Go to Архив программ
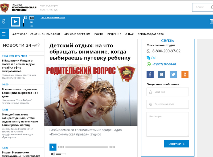Screen dimensions: 213x157 pyautogui.click(x=77, y=34)
